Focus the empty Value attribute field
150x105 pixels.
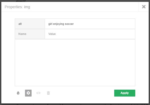pos(90,34)
